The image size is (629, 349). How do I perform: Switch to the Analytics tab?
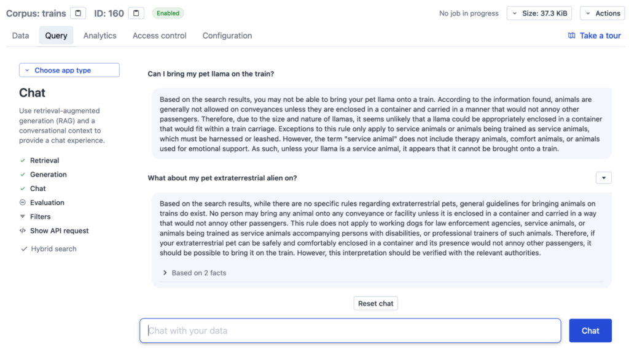click(100, 36)
